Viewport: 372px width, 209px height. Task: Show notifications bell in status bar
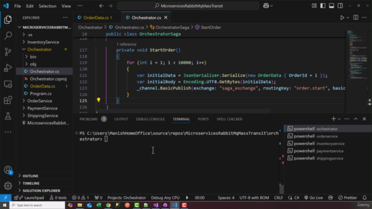[364, 197]
